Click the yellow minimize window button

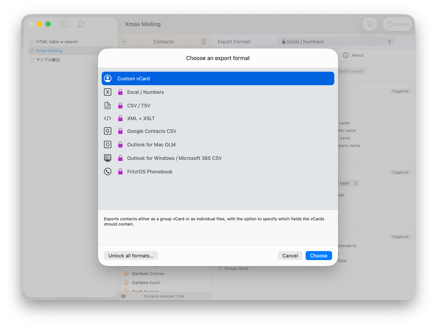[39, 24]
